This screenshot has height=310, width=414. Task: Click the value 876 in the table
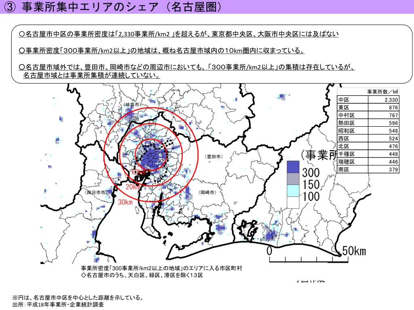(x=393, y=107)
